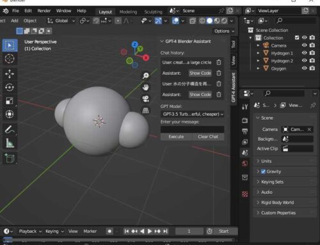Select the Scale tool
The height and width of the screenshot is (245, 320).
10,100
